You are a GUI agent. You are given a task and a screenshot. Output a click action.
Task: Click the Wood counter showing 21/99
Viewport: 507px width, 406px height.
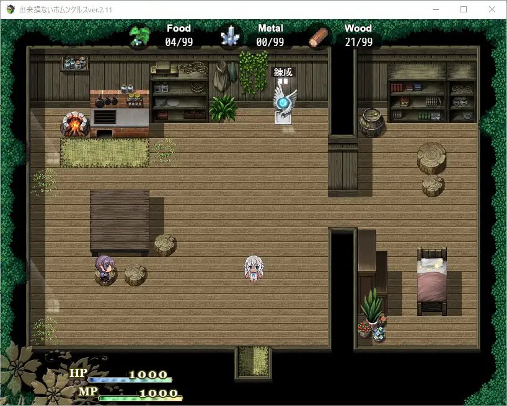coord(358,42)
